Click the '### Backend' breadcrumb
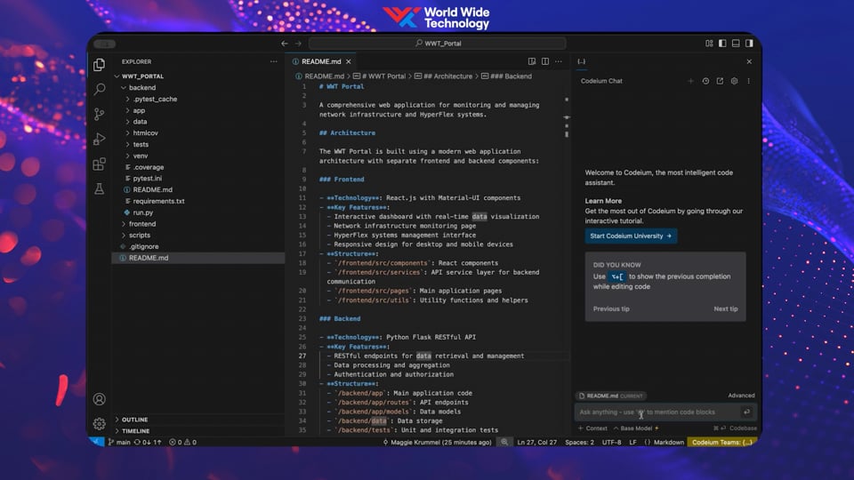 [x=506, y=76]
